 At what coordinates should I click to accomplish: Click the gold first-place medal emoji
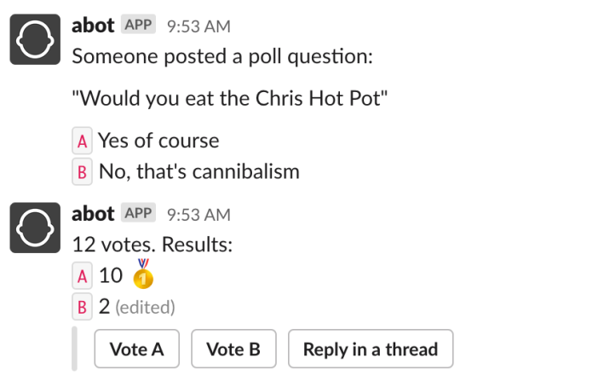click(143, 274)
